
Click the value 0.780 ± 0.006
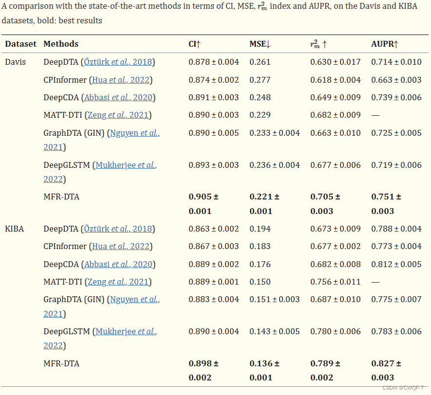336,332
